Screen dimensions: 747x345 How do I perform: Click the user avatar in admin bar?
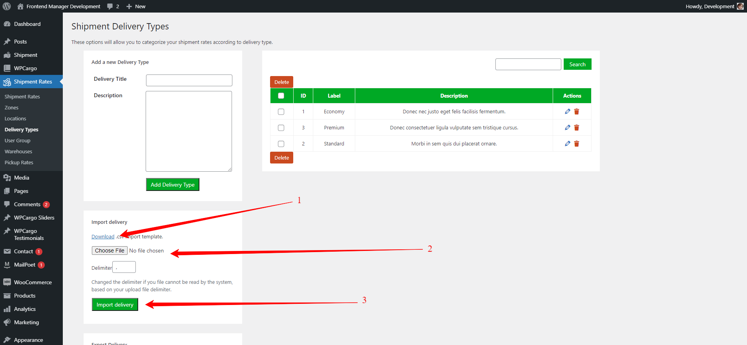(x=740, y=6)
